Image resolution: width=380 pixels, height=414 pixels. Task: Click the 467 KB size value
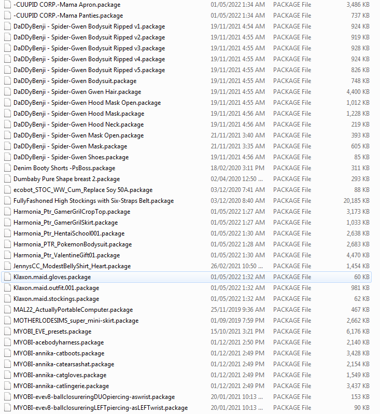click(360, 310)
